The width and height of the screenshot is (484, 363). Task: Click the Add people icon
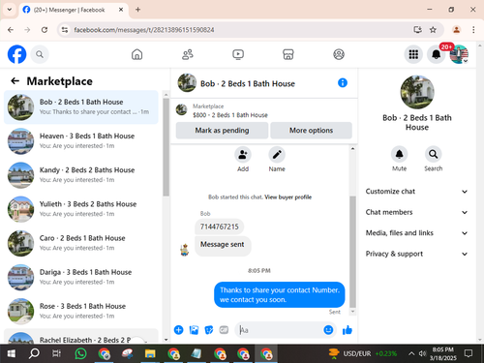[243, 155]
